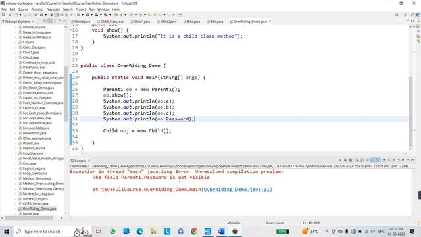Click the Console Terminate icon
Screen dimensions: 421x237
[340, 160]
